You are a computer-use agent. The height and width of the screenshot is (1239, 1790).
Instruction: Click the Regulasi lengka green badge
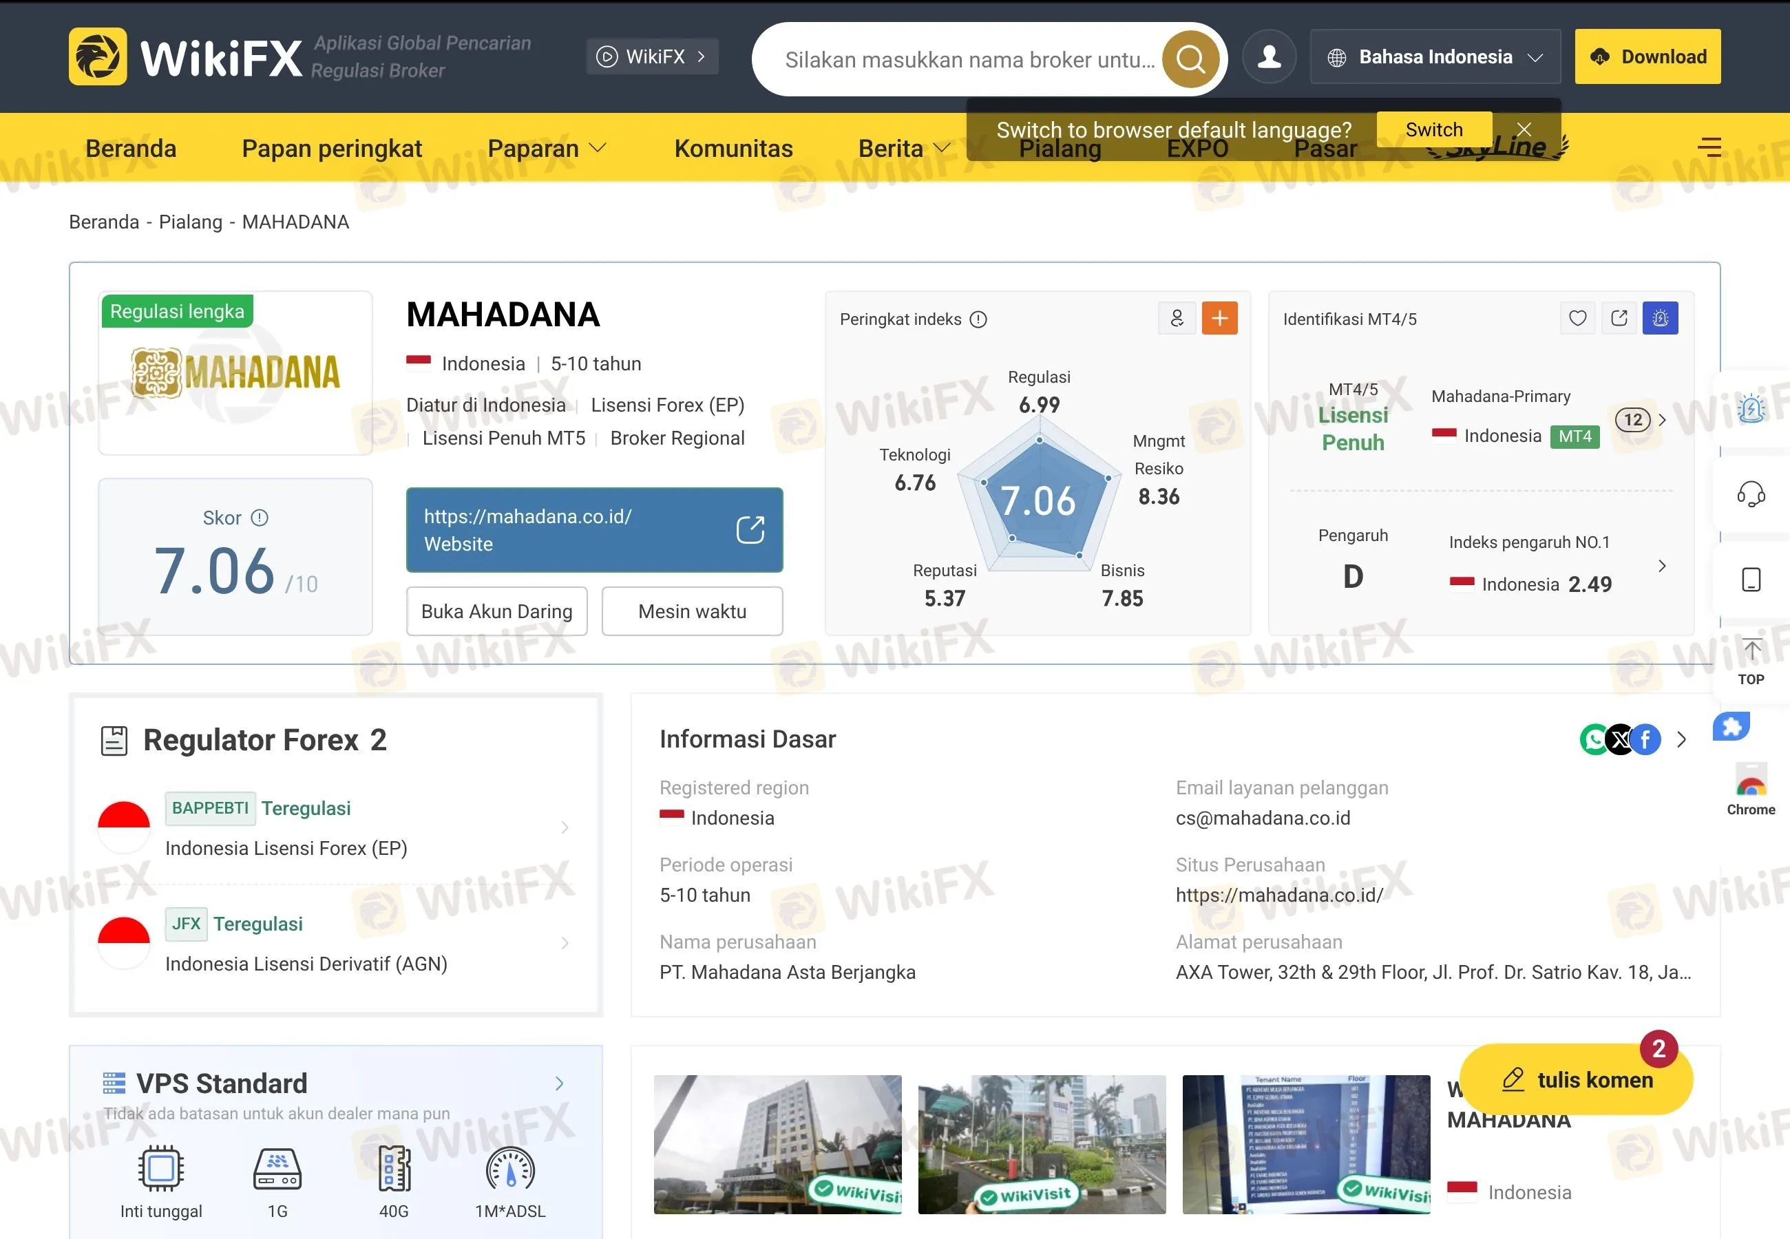177,311
